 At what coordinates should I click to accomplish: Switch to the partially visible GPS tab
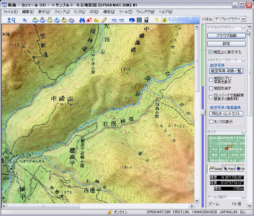240,169
